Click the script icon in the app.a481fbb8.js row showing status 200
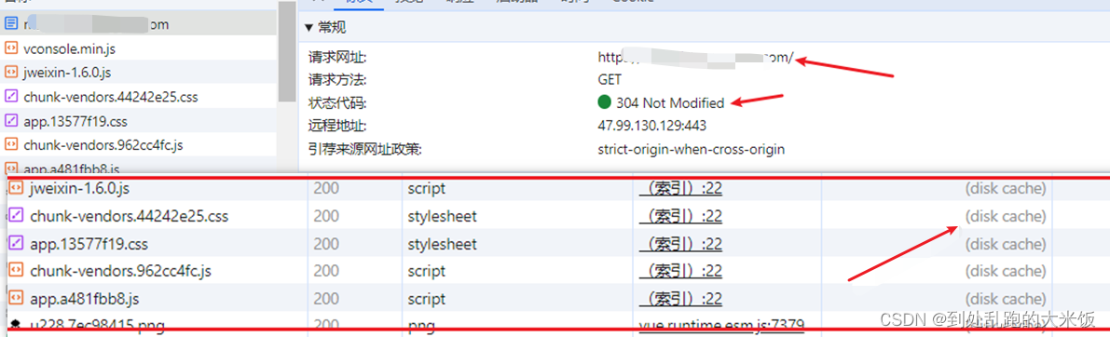The width and height of the screenshot is (1110, 337). point(17,299)
